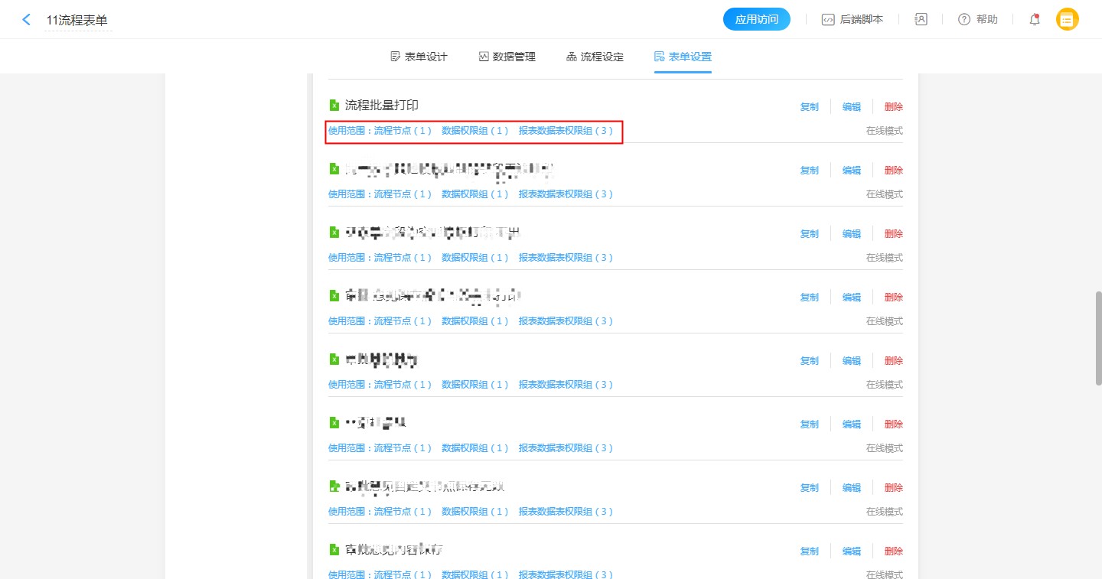Open 流程节点 (1) under 流程批量打印
The width and height of the screenshot is (1102, 579).
pyautogui.click(x=403, y=131)
